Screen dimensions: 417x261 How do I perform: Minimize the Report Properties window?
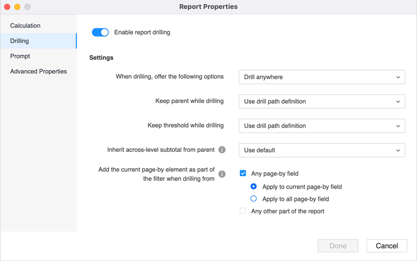[17, 7]
